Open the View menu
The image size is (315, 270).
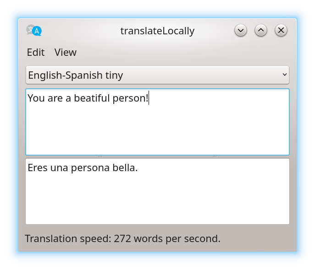point(66,52)
